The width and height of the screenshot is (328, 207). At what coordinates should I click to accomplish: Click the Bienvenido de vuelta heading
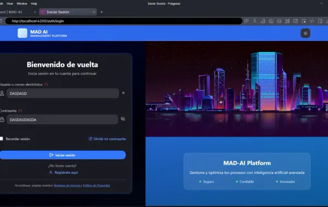62,65
